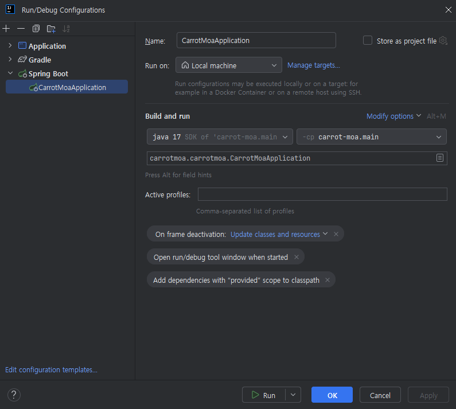The height and width of the screenshot is (409, 456).
Task: Open the help question mark
Action: [14, 395]
